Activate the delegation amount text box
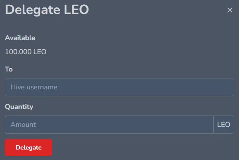 109,125
